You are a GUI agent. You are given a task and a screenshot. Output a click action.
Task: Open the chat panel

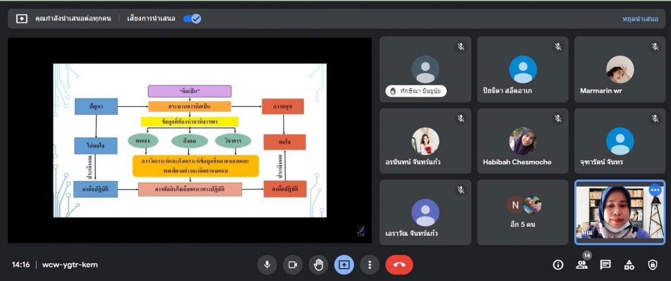click(605, 265)
